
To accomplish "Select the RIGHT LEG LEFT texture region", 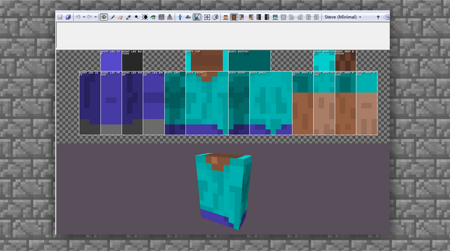I will (x=90, y=103).
